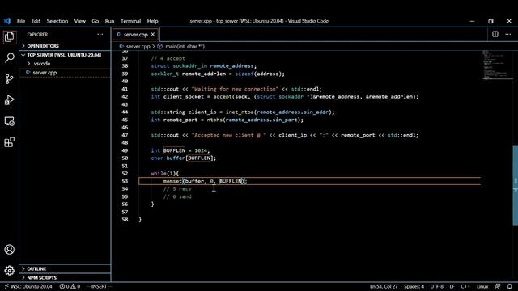The image size is (518, 291).
Task: Expand the Open Editors section
Action: pos(65,46)
